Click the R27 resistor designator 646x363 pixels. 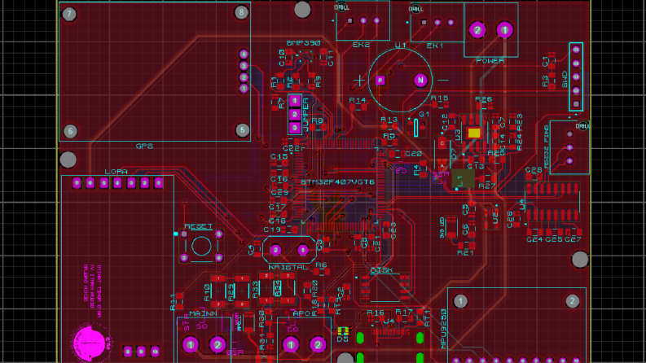[x=487, y=186]
